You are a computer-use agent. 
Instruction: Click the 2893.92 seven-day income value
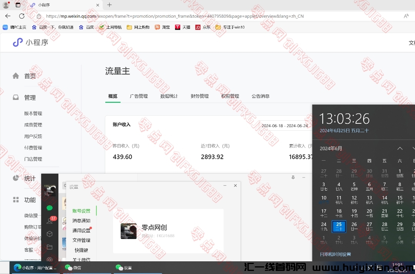tap(212, 157)
